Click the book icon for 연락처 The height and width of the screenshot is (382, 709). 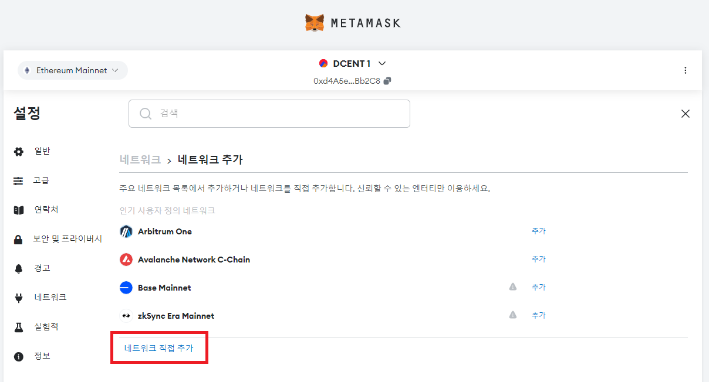click(x=19, y=210)
